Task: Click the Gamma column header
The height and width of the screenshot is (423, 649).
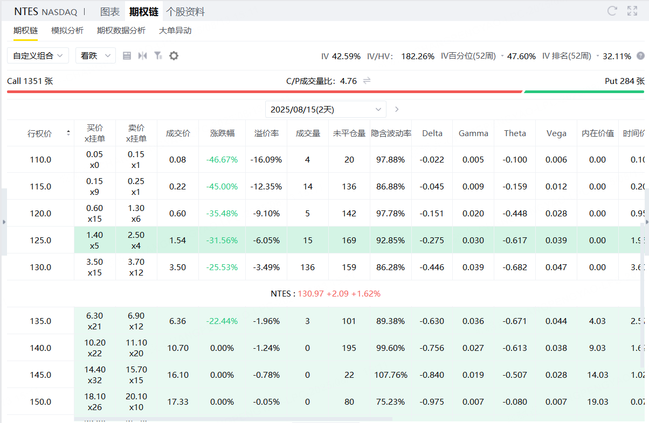Action: coord(473,133)
